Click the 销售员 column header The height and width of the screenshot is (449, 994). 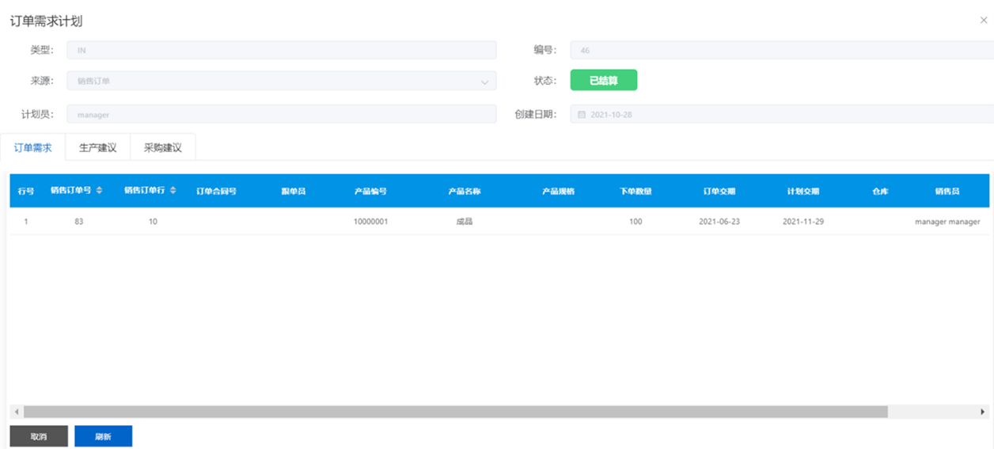pyautogui.click(x=947, y=192)
